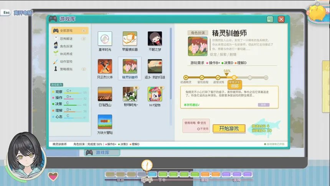Filter by 动作冒险 category

coord(70,61)
